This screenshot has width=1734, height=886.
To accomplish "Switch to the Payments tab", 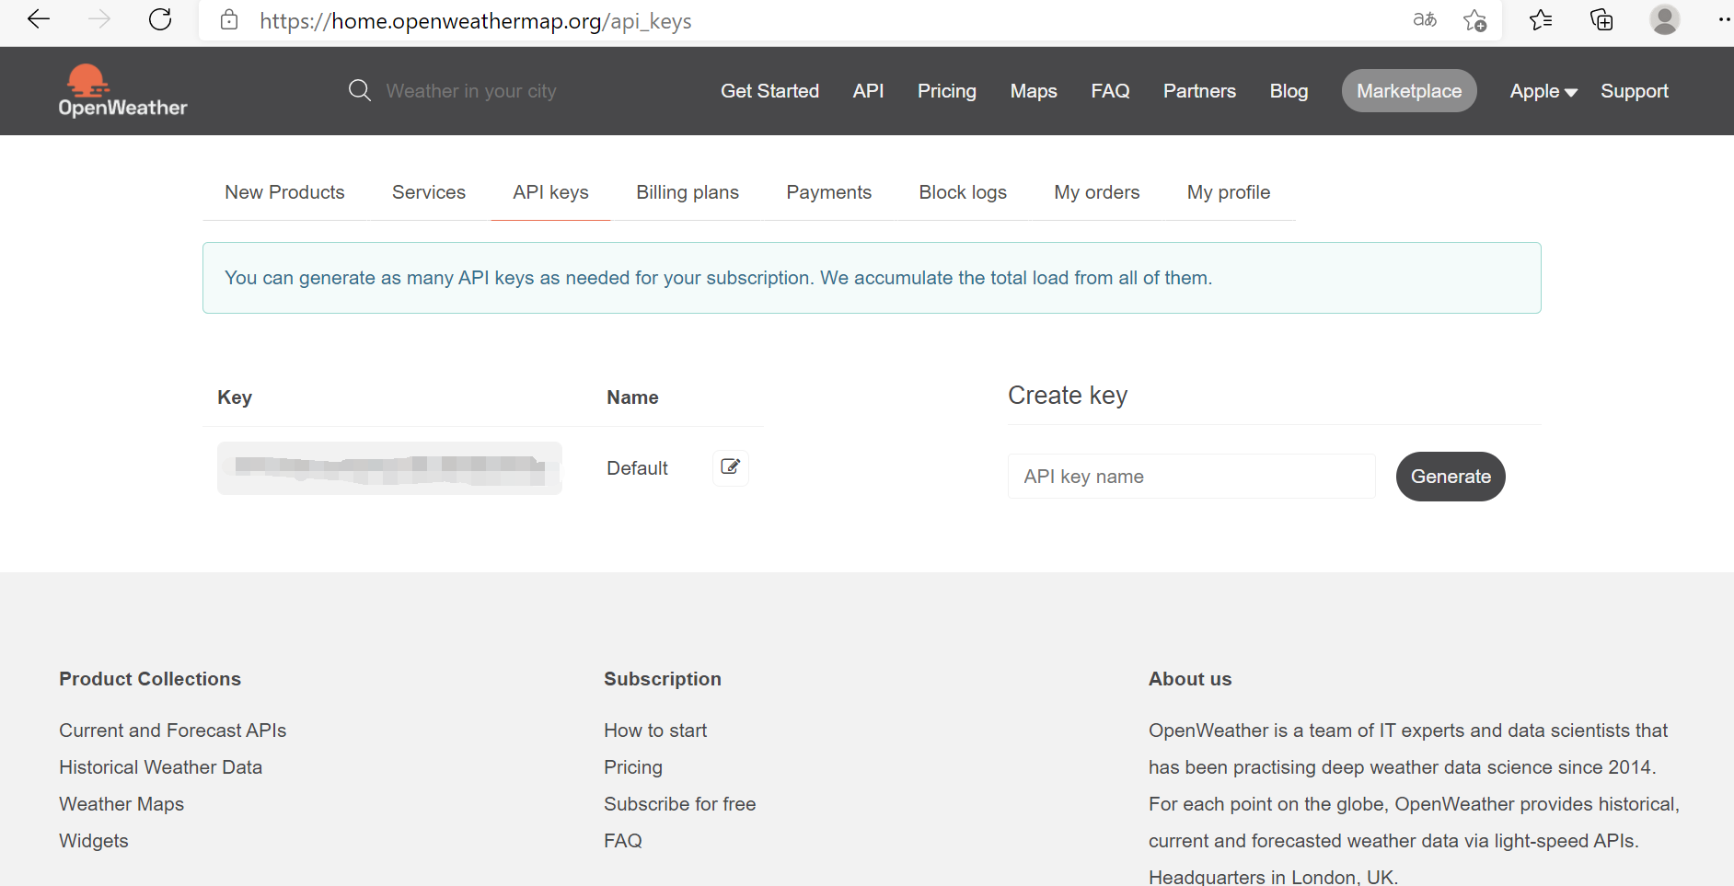I will click(x=828, y=192).
